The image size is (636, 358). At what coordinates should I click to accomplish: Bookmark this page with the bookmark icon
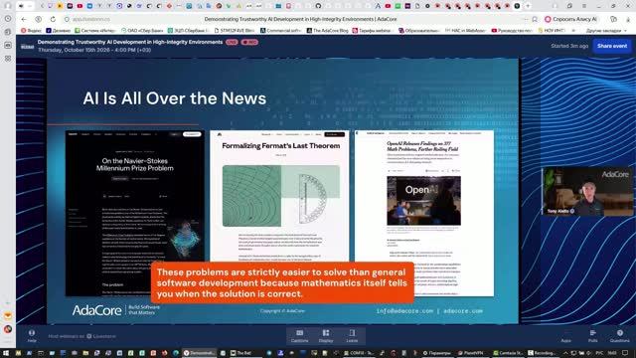pyautogui.click(x=535, y=19)
